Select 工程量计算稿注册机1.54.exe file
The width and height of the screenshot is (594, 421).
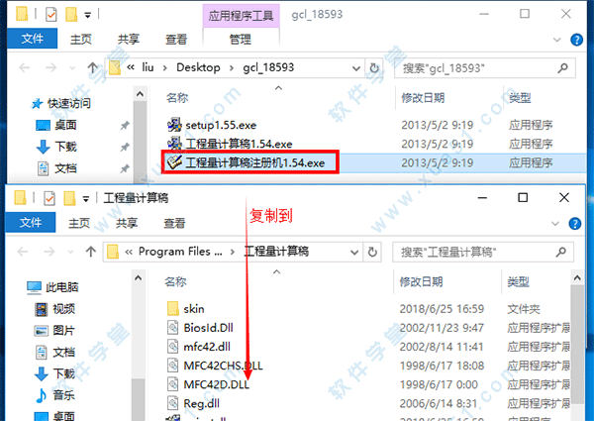250,162
